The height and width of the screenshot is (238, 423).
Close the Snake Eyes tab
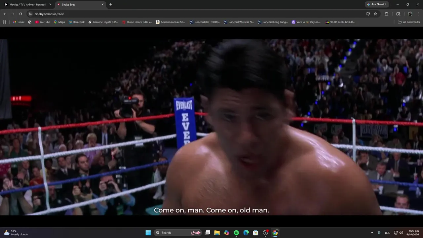[102, 5]
